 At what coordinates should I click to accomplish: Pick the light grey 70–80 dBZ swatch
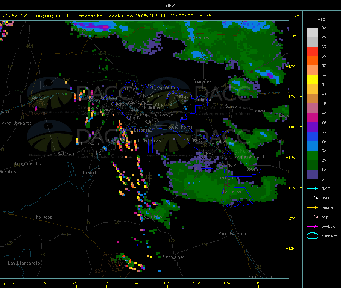tap(312, 33)
